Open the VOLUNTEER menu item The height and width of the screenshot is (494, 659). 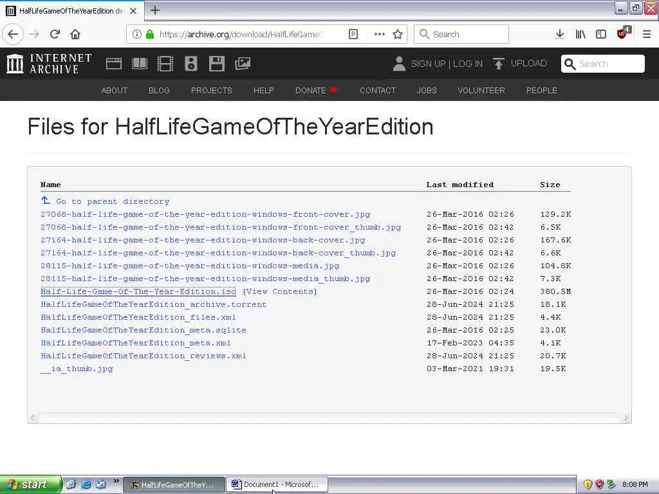click(x=481, y=90)
